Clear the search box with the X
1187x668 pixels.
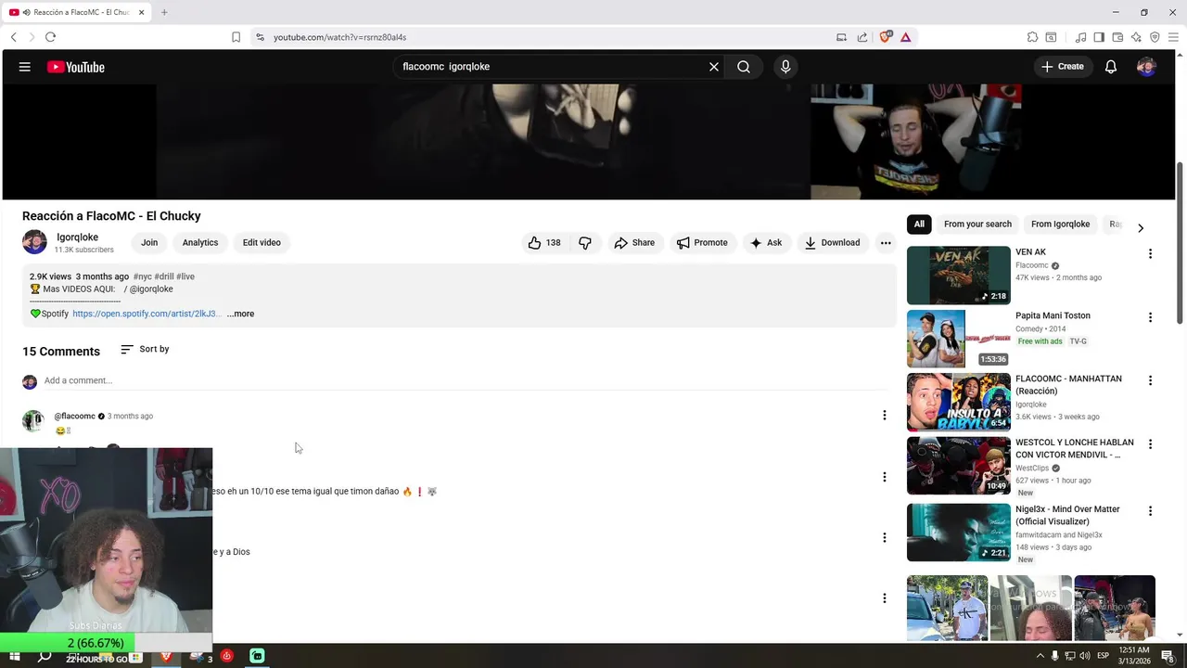(x=714, y=67)
